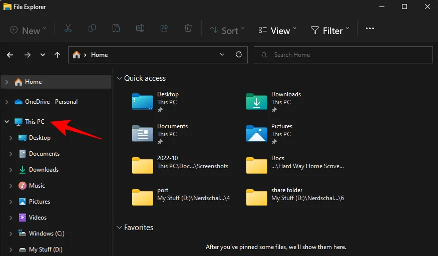
Task: Open the Sort menu
Action: 227,30
